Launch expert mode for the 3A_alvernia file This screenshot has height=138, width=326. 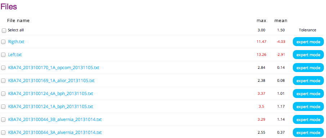(x=308, y=133)
